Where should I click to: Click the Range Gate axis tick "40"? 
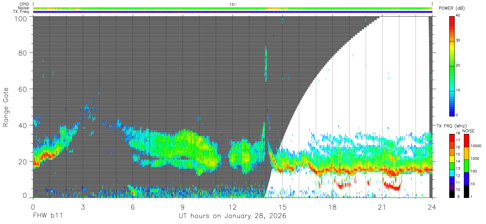(x=24, y=125)
